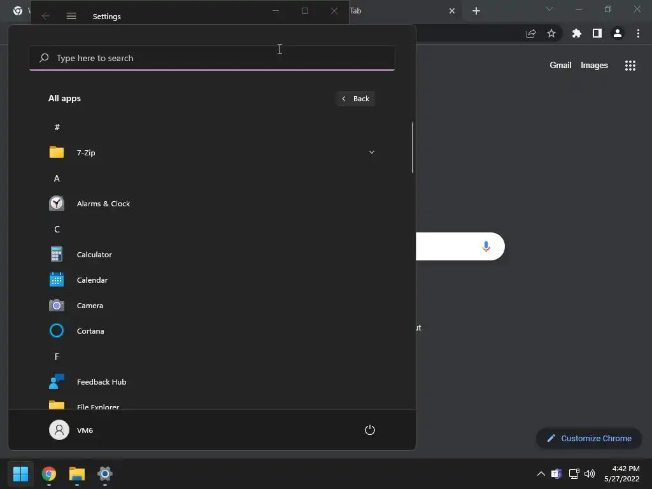The image size is (652, 489).
Task: Click the Back button in All apps
Action: 356,99
